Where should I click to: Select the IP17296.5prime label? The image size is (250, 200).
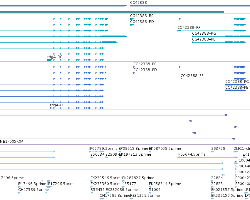click(61, 184)
